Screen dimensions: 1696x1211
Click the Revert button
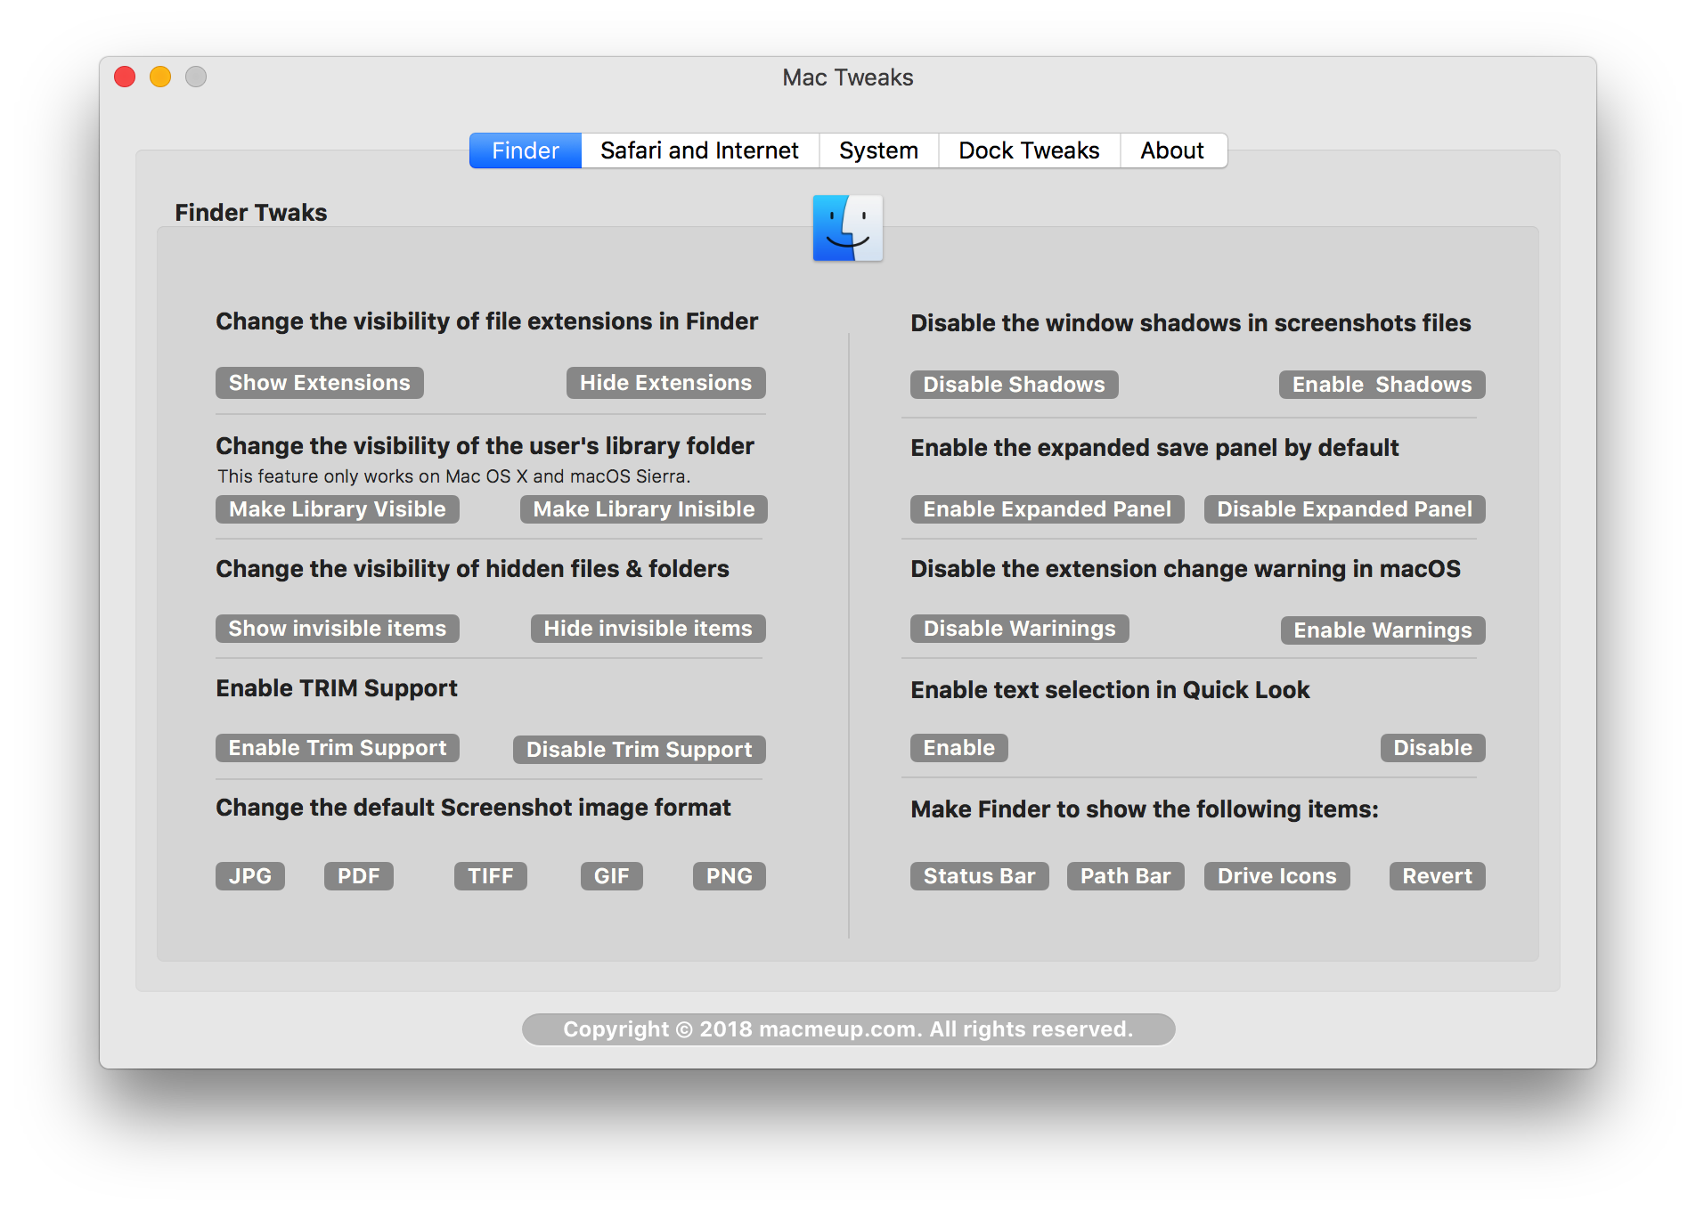click(1437, 876)
